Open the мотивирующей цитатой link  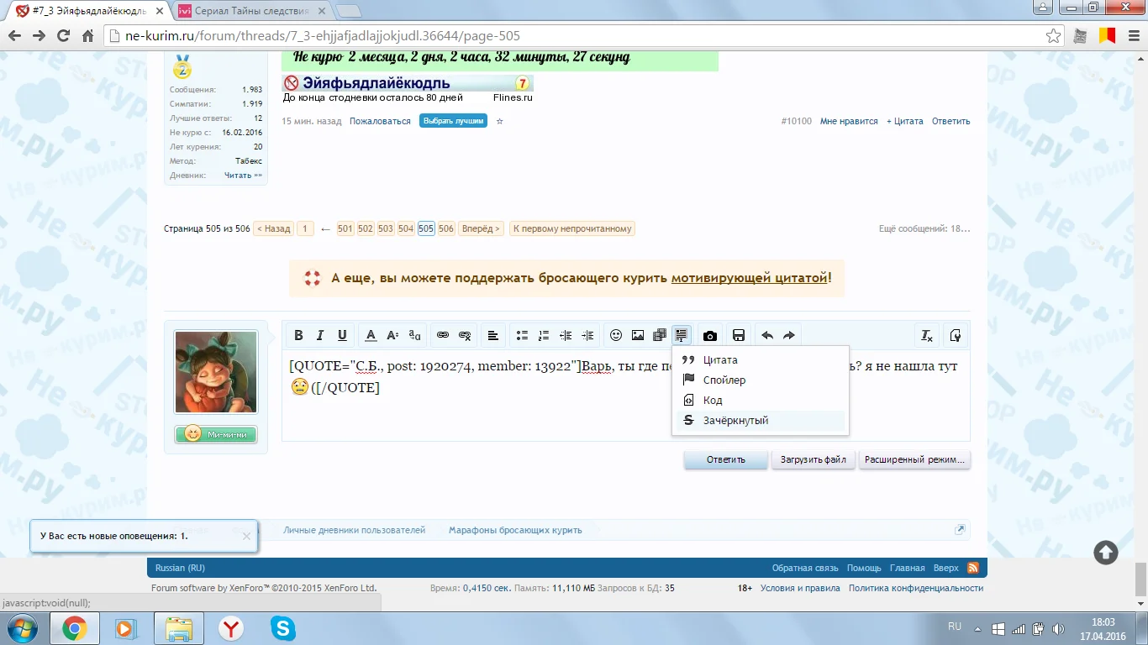coord(750,278)
